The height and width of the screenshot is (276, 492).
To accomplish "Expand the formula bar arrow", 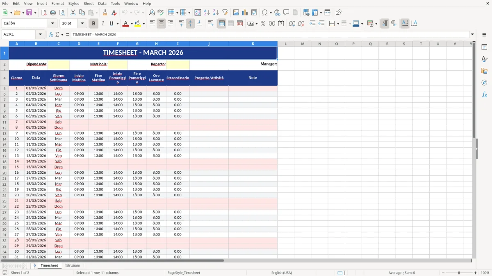I will click(472, 34).
